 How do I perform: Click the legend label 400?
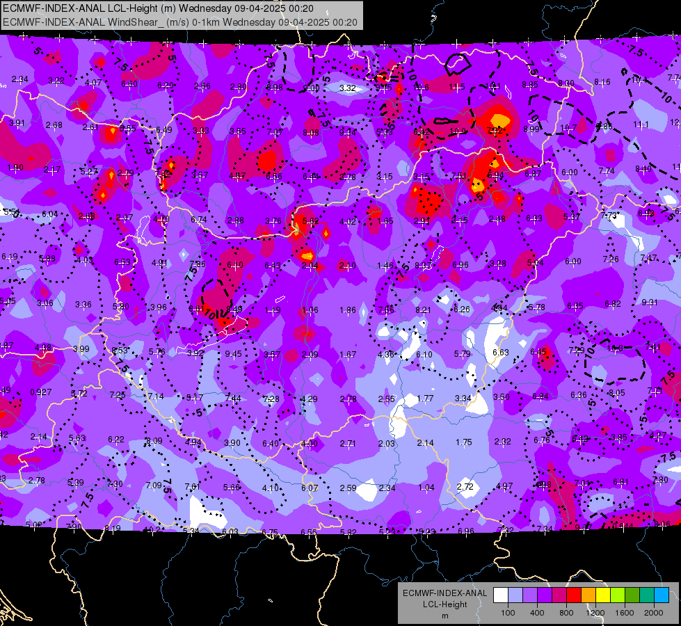tap(537, 613)
